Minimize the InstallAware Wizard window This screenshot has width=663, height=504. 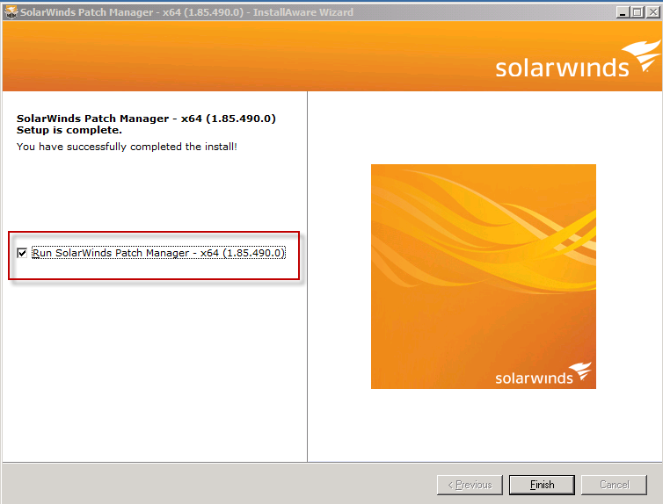click(622, 12)
